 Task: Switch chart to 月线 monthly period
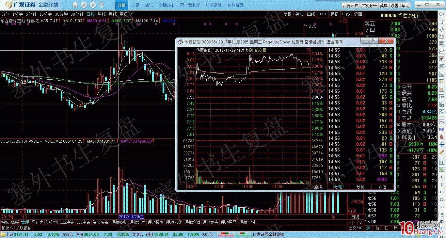click(113, 14)
